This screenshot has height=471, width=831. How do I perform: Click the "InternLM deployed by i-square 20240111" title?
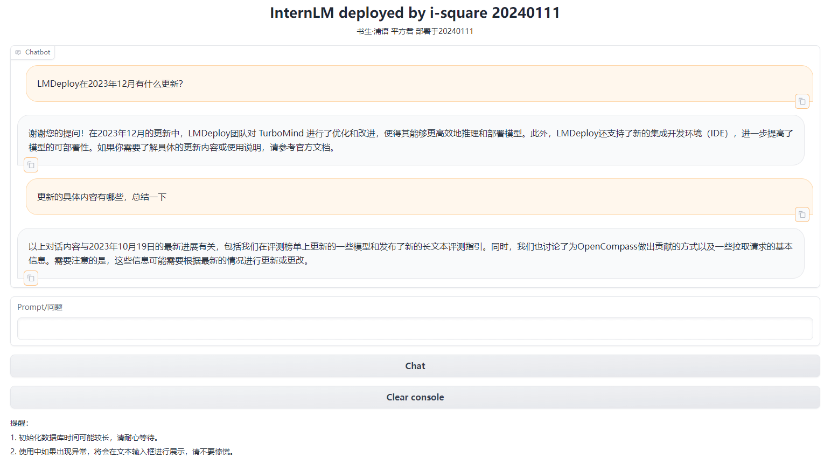(x=415, y=13)
